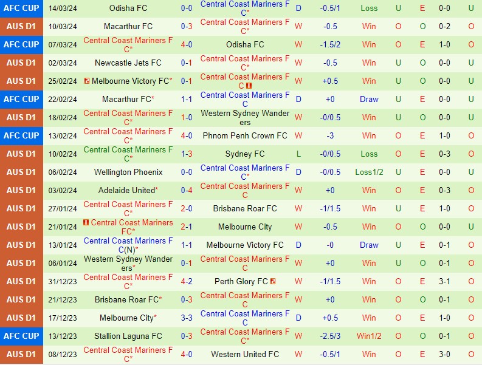The width and height of the screenshot is (482, 365).
Task: Open Central Coast Mariners home team on 10/02/24
Action: coord(128,154)
